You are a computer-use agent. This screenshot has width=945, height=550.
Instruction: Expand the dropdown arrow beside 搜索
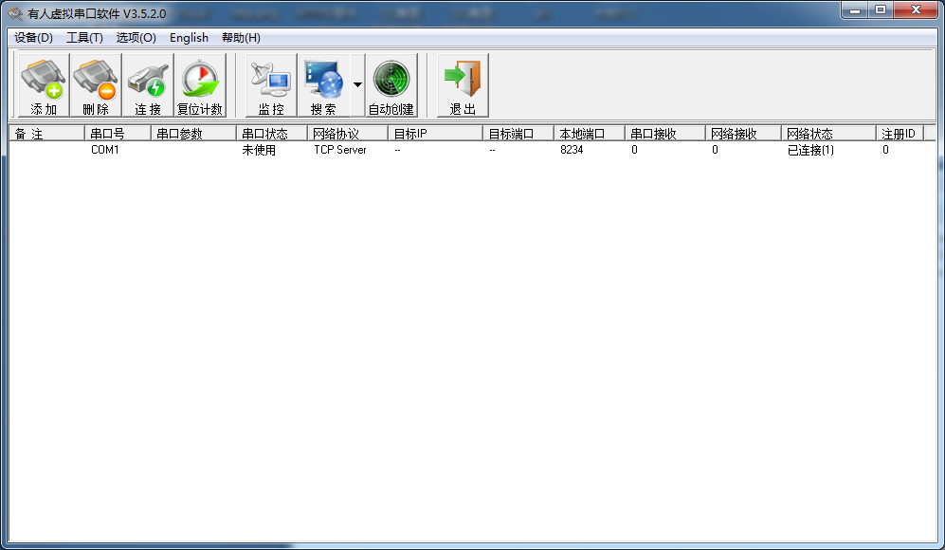[357, 85]
